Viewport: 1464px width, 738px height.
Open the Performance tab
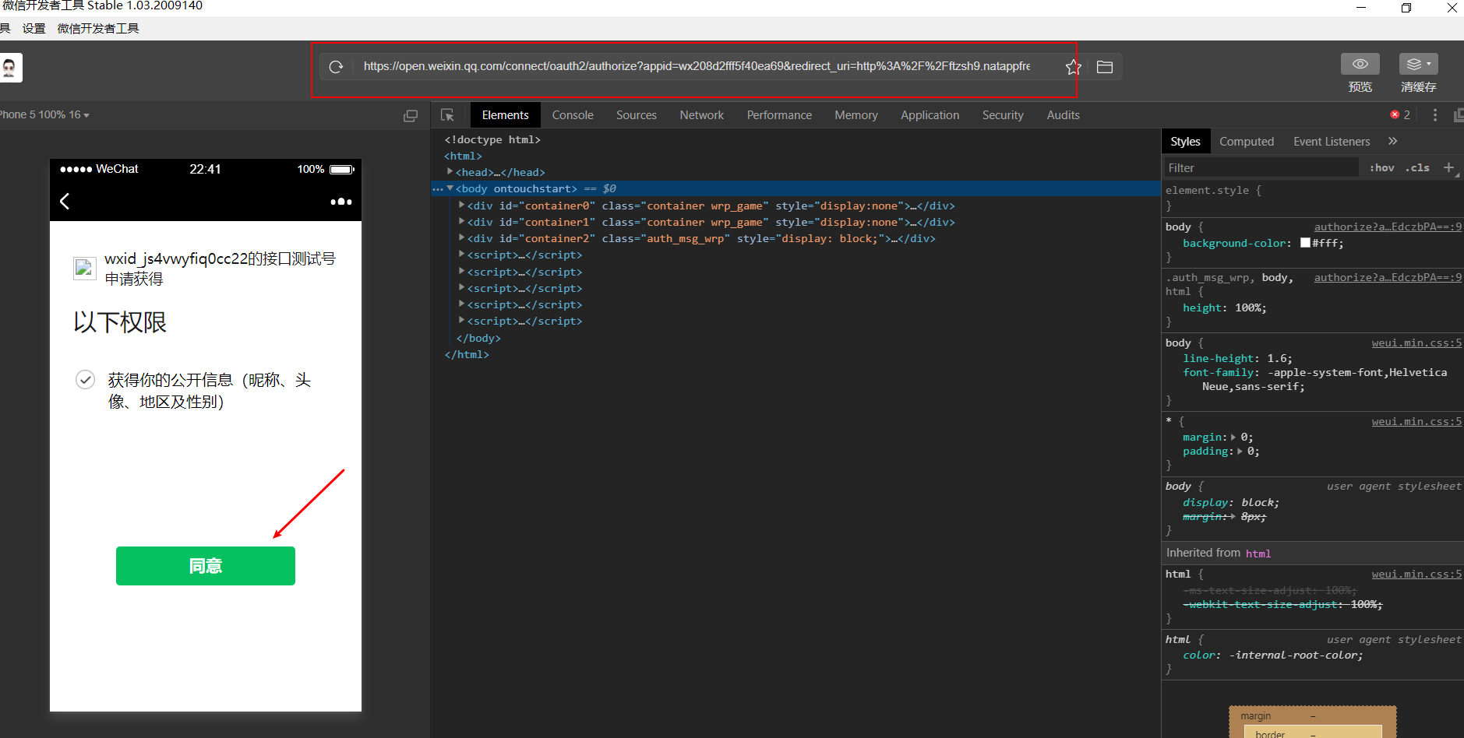point(779,115)
